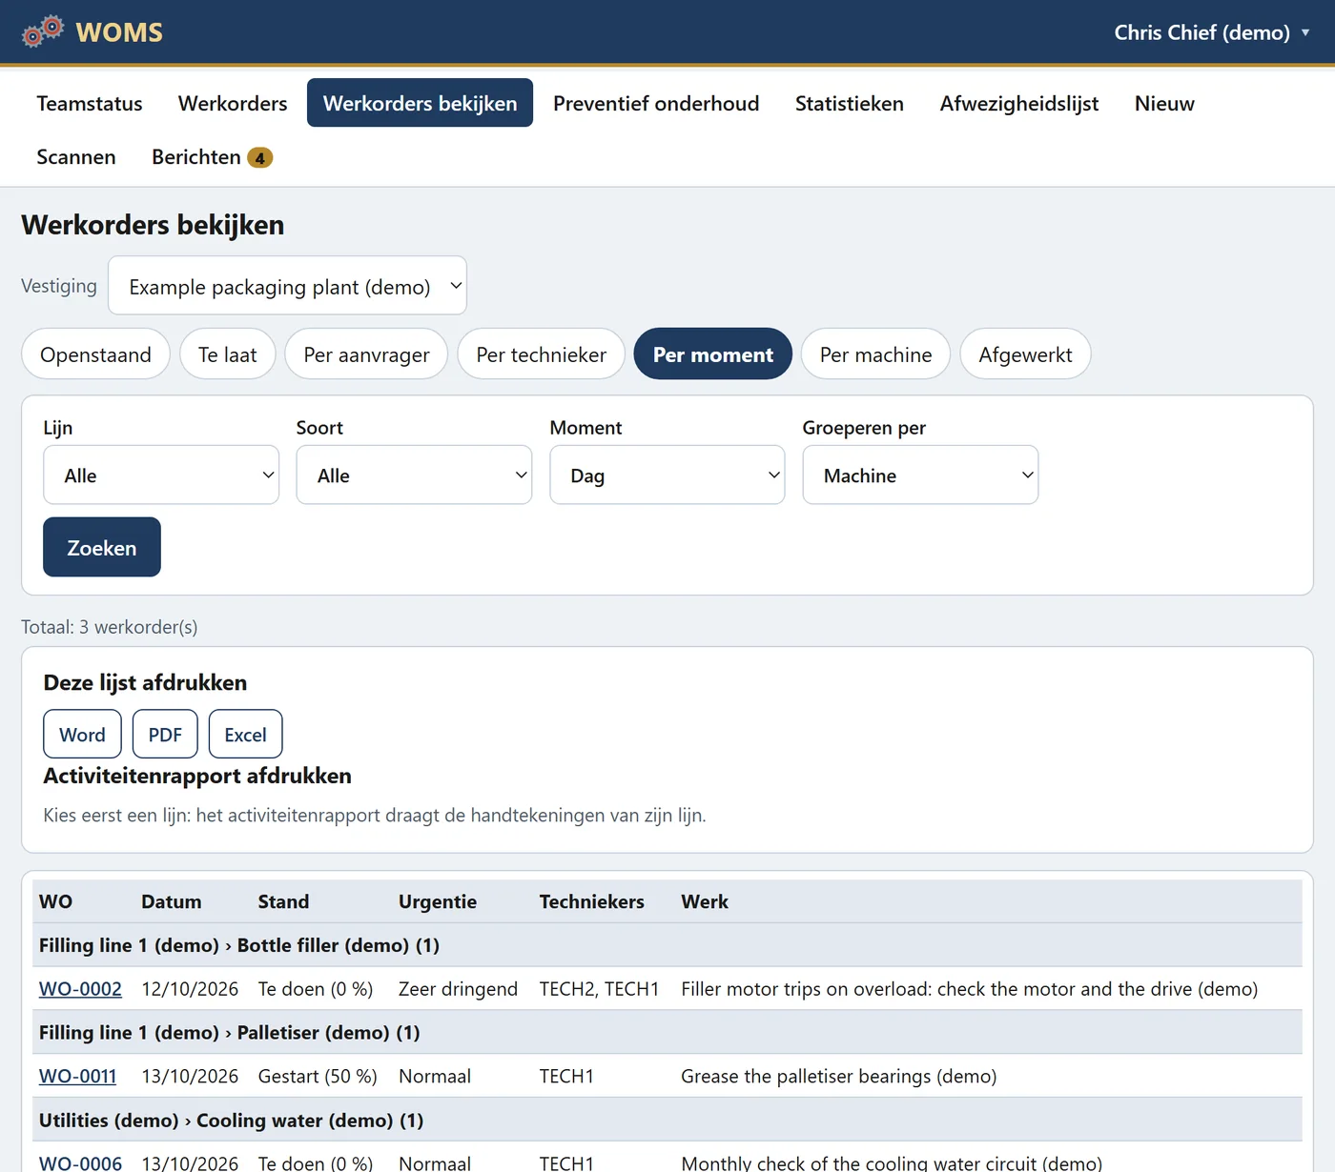This screenshot has height=1172, width=1335.
Task: Open the Scannen page
Action: 76,157
